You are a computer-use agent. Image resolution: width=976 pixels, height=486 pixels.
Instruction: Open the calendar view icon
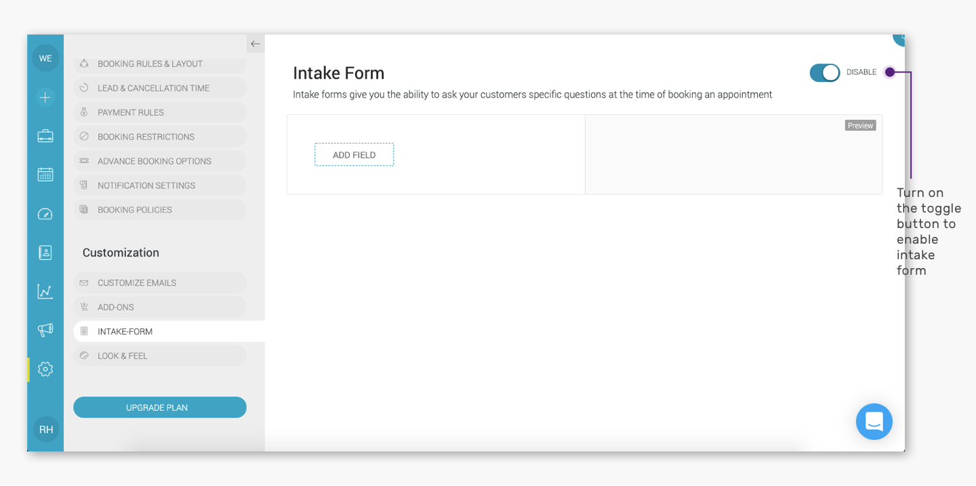coord(45,174)
